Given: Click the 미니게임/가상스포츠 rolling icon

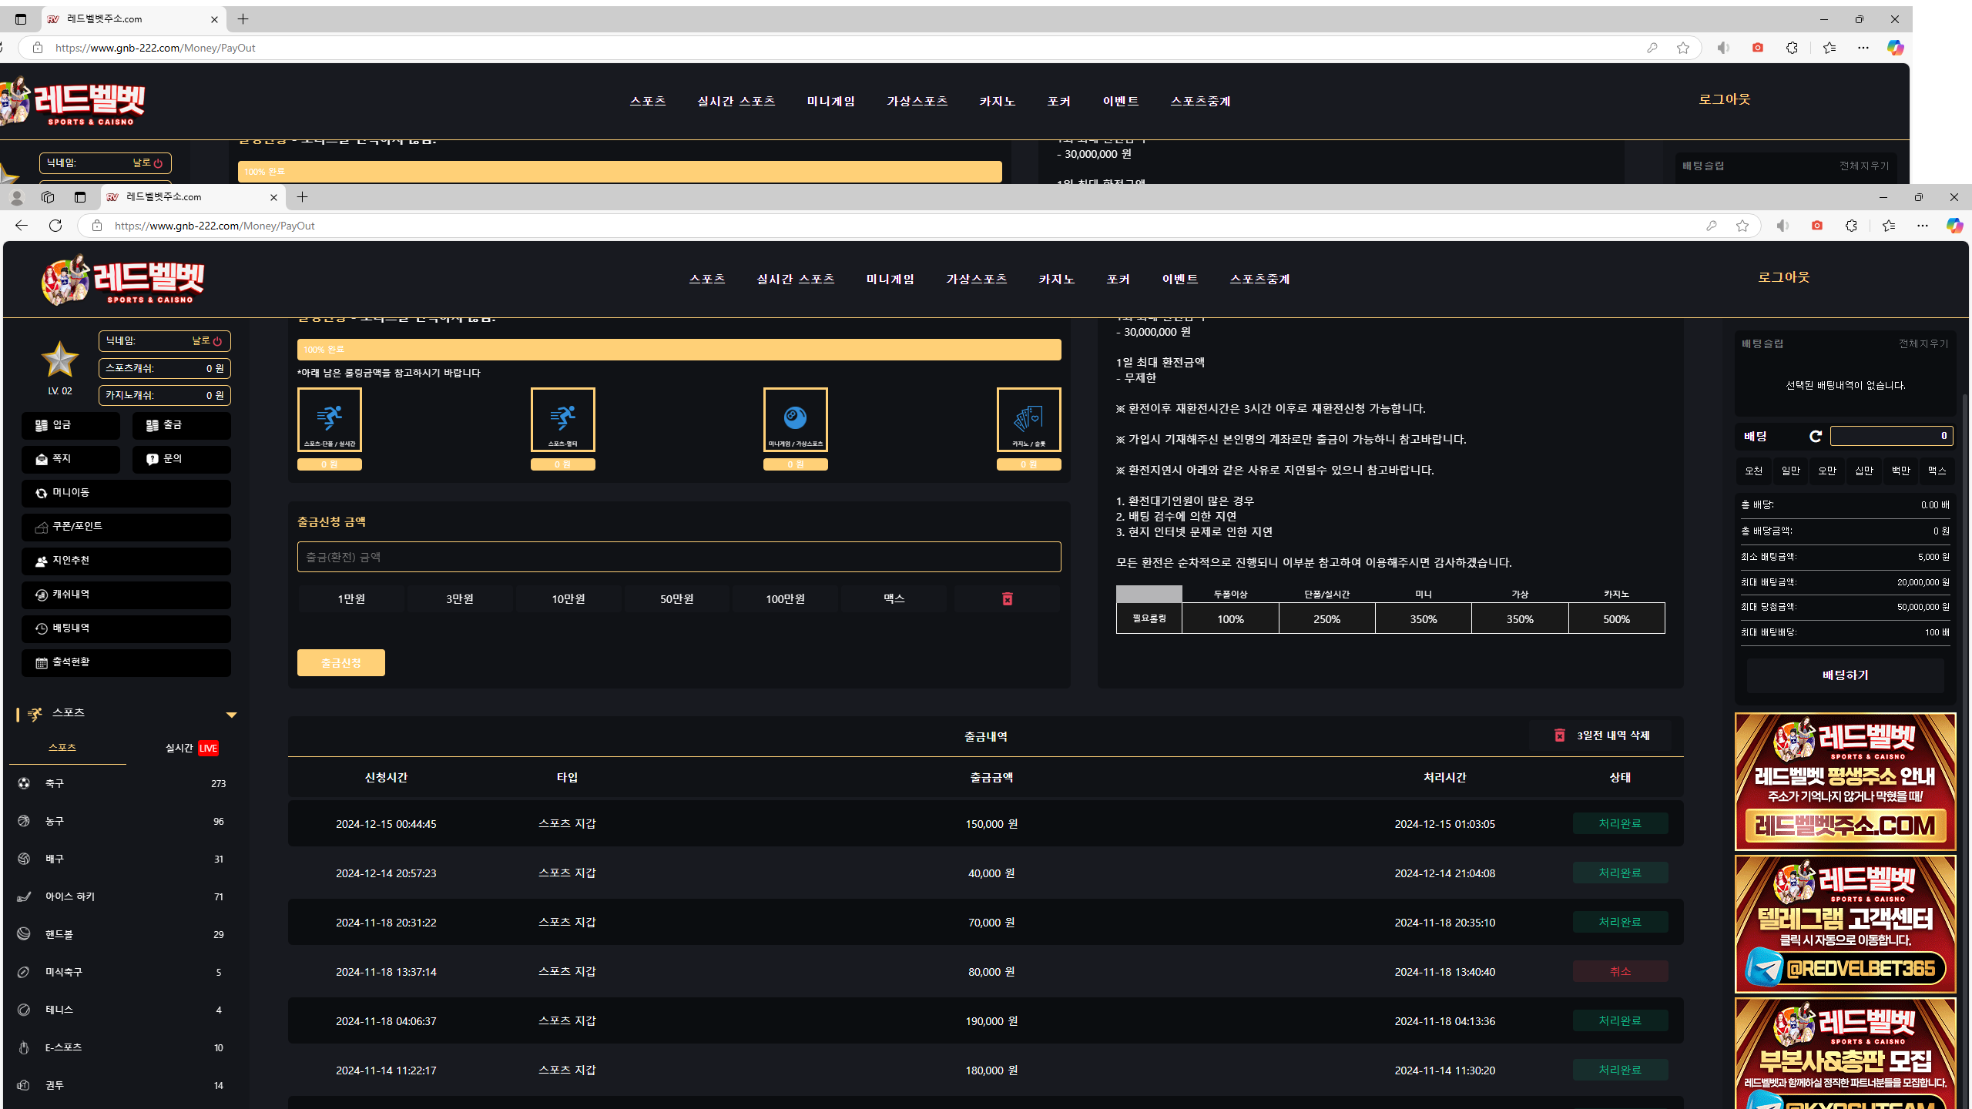Looking at the screenshot, I should pyautogui.click(x=796, y=420).
